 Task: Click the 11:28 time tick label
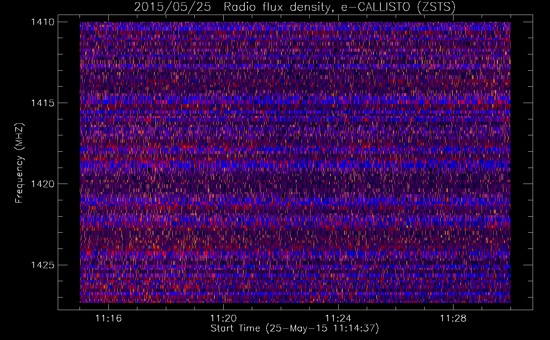[x=453, y=318]
